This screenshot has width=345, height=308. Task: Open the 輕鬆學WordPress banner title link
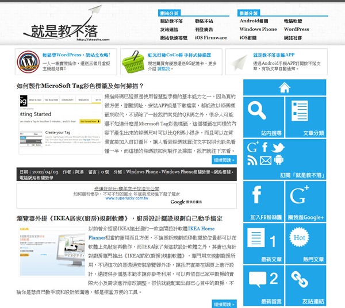(x=76, y=55)
